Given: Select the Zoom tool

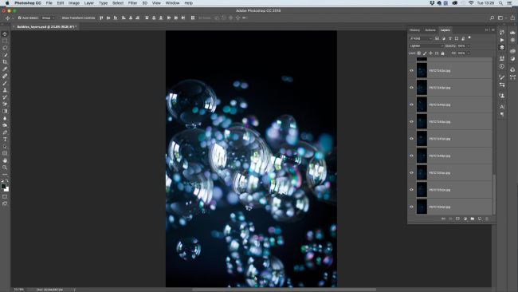Looking at the screenshot, I should [5, 168].
